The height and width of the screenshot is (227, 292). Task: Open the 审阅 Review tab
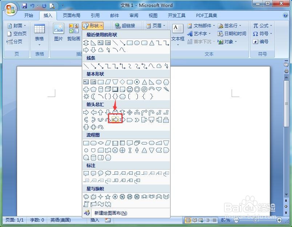coord(134,16)
